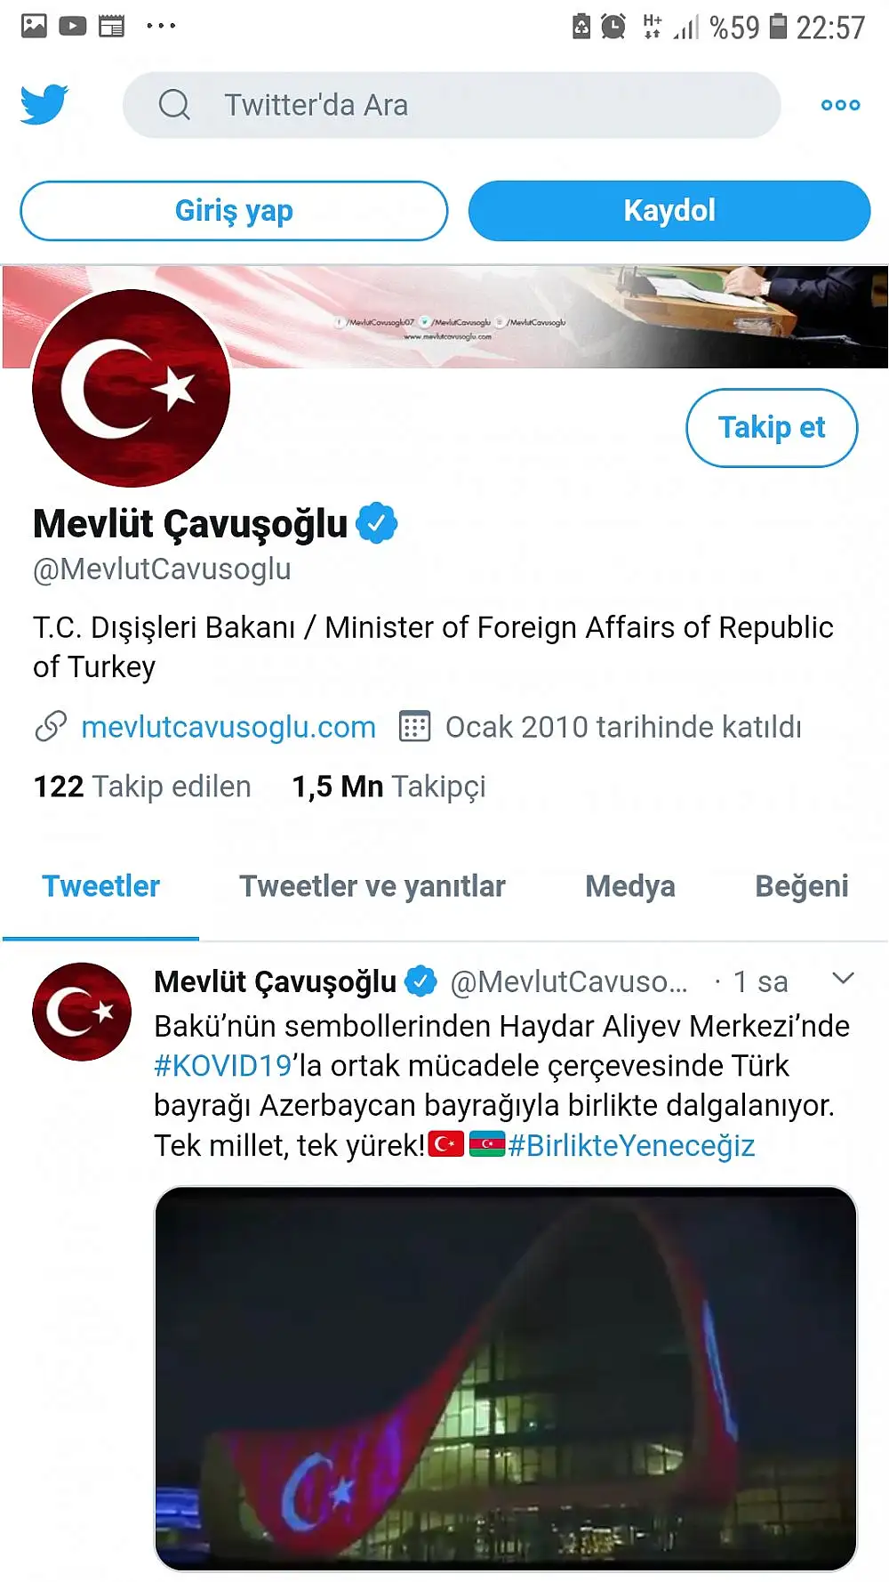This screenshot has height=1582, width=889.
Task: Tap the calendar icon next to join date
Action: pos(414,727)
